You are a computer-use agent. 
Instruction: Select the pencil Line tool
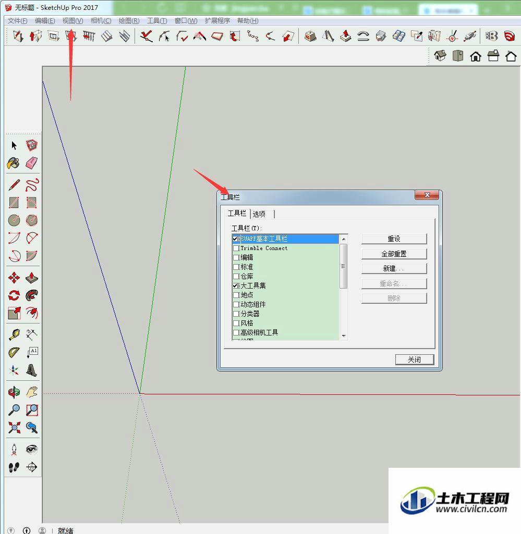click(x=14, y=185)
